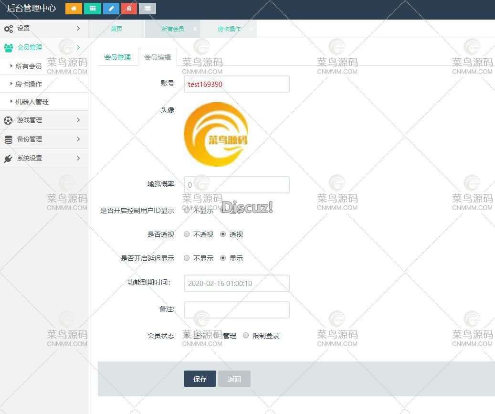Expand the 游戏管理 chevron
Image resolution: width=495 pixels, height=414 pixels.
78,120
